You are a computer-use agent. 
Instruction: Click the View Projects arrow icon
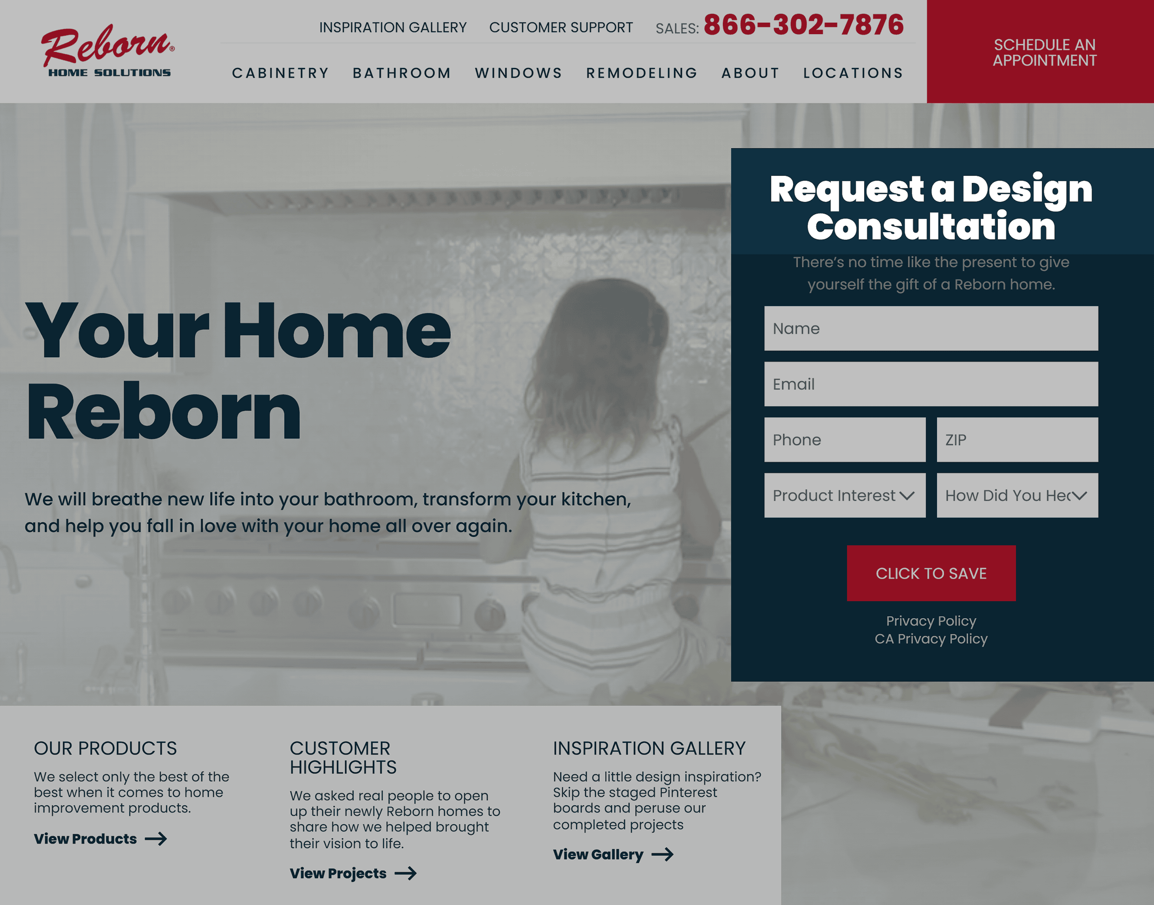405,873
